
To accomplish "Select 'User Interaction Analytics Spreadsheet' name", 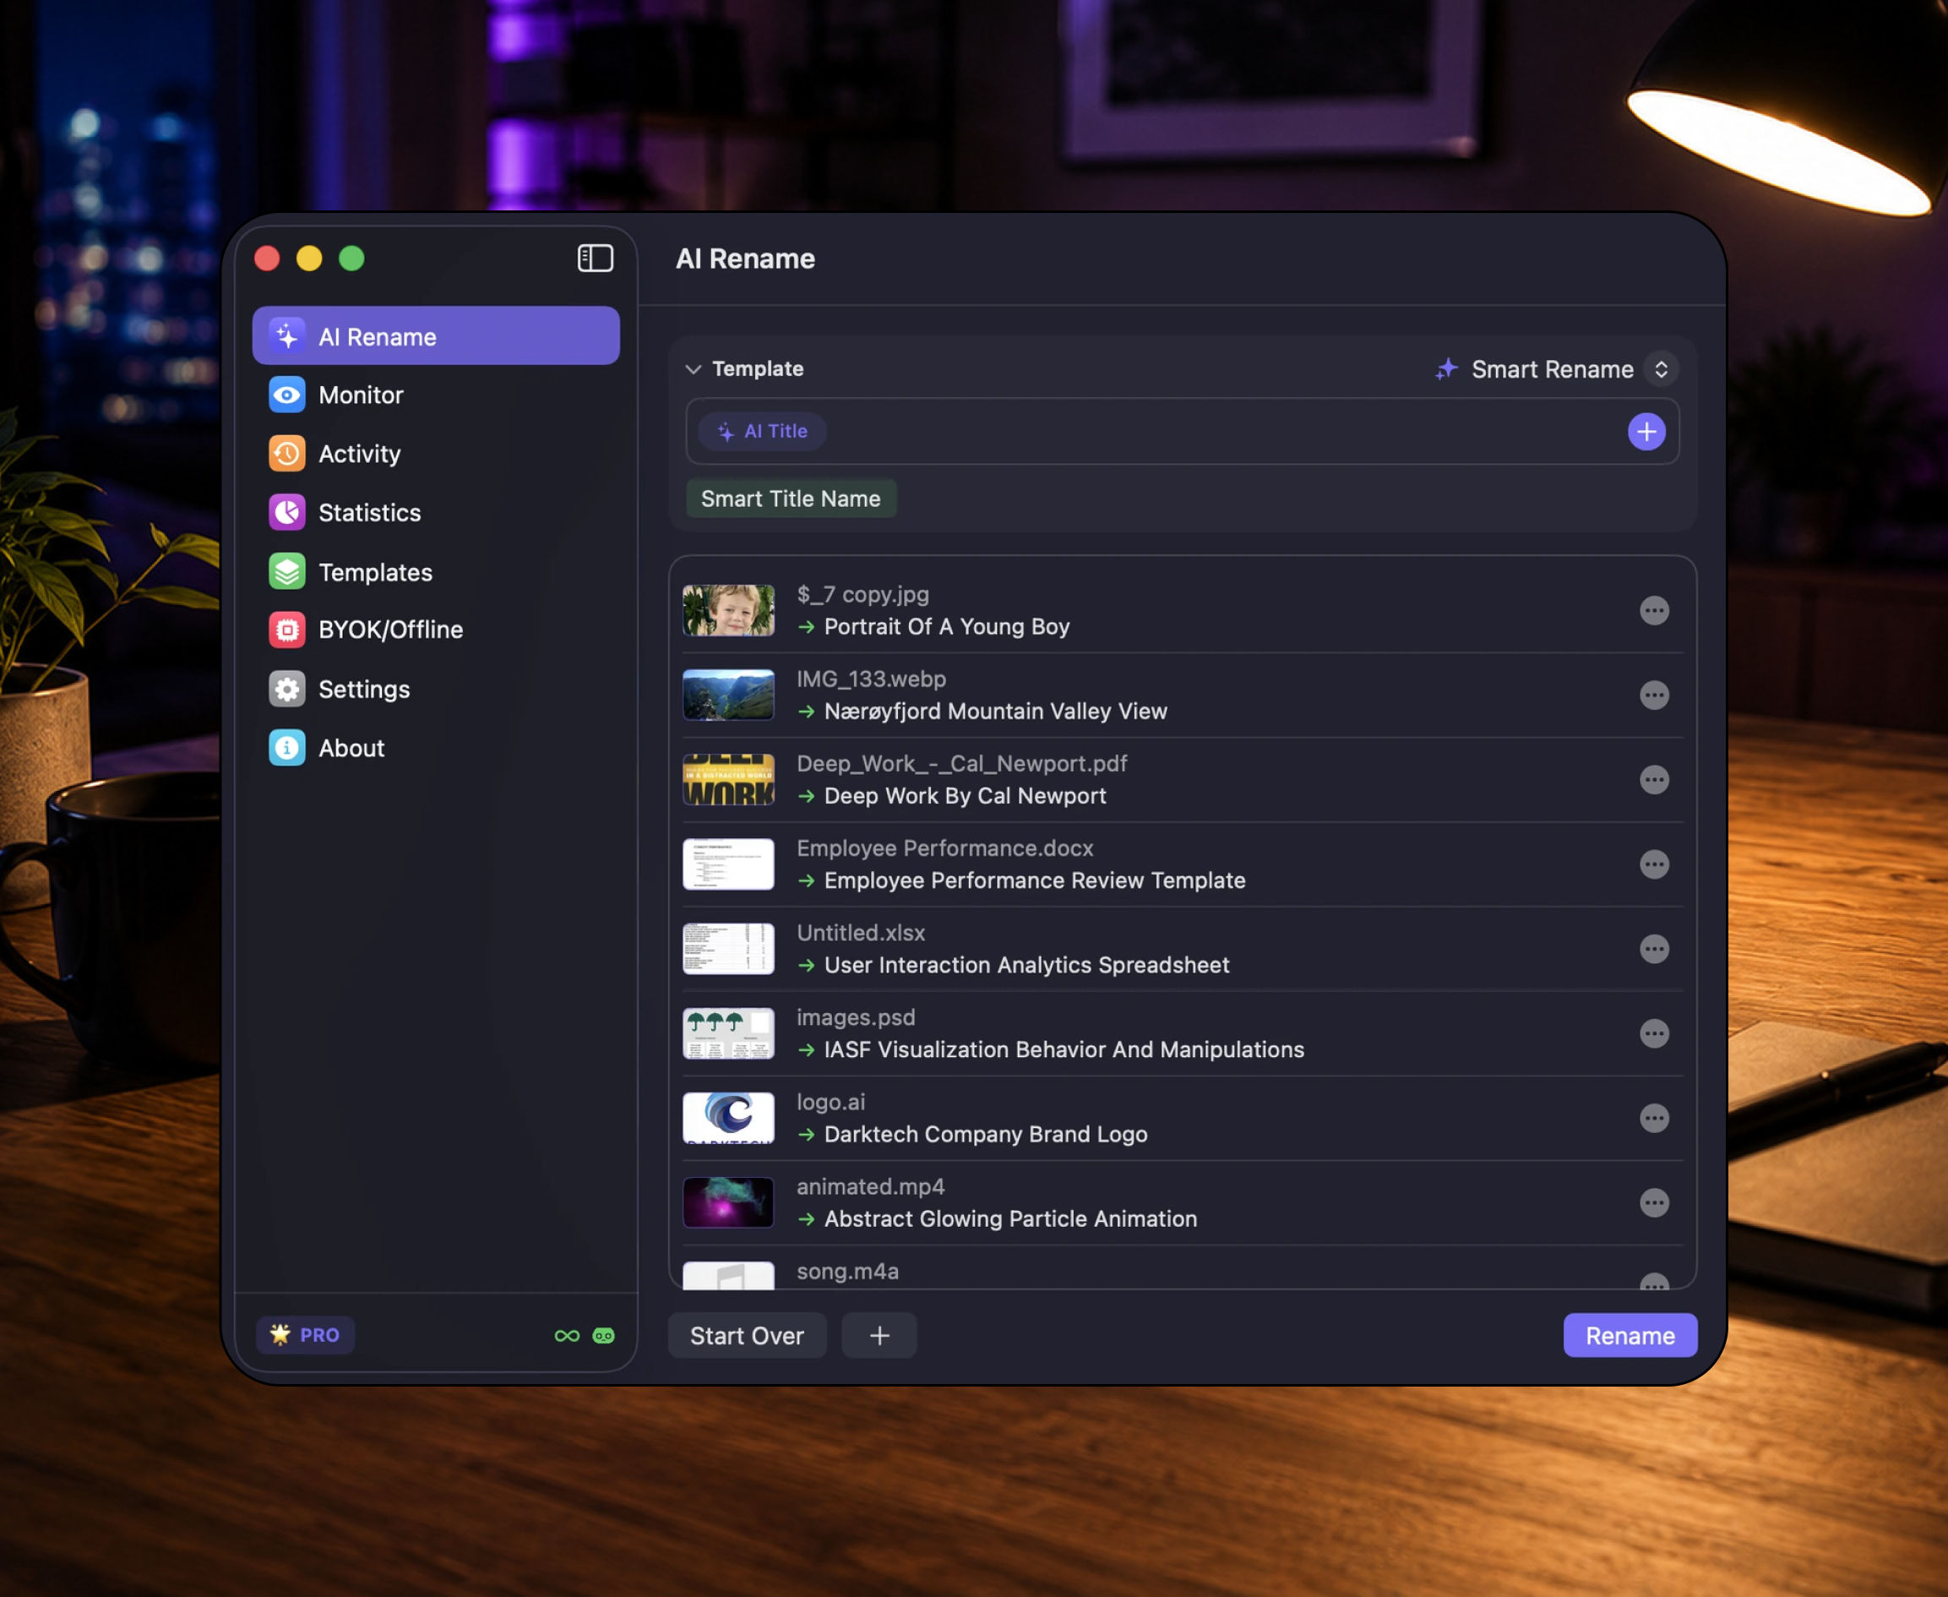I will point(1026,966).
